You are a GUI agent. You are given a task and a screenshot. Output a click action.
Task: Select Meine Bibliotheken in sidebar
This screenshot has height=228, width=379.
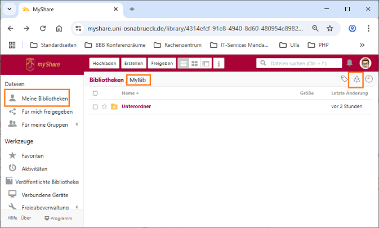[44, 99]
